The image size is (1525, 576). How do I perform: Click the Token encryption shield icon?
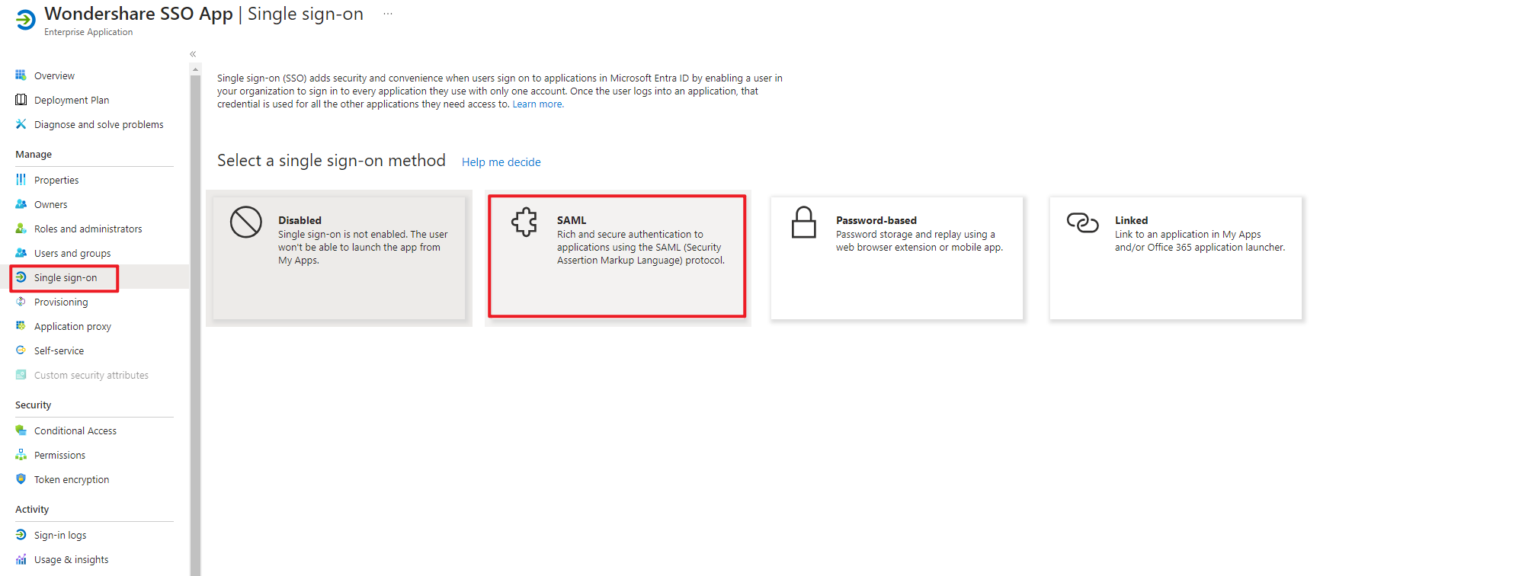coord(21,479)
